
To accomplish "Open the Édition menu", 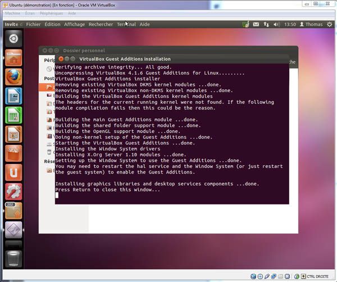I will pyautogui.click(x=52, y=25).
